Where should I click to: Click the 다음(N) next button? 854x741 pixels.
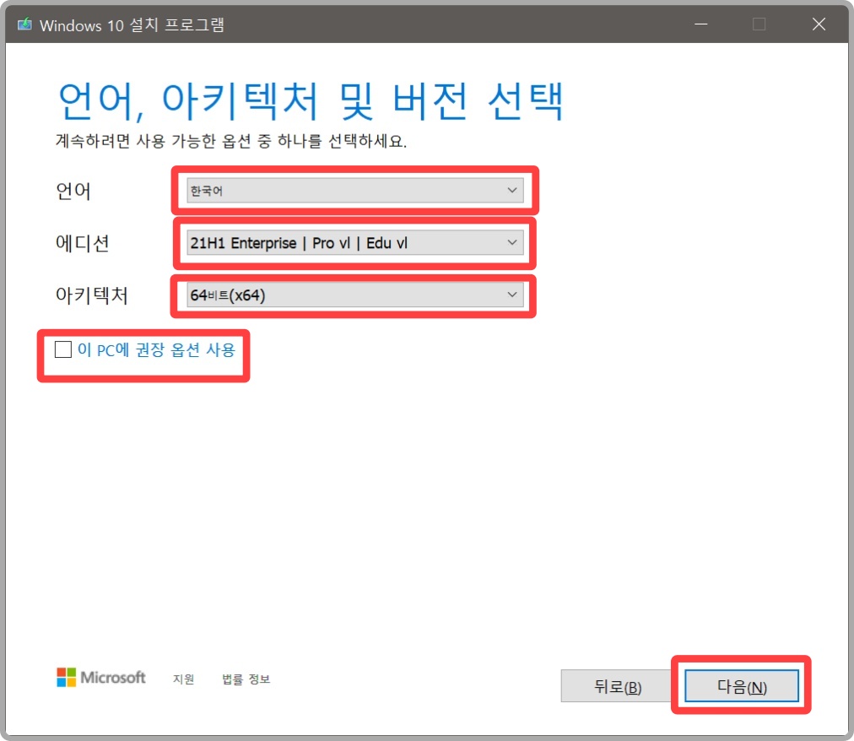(741, 685)
